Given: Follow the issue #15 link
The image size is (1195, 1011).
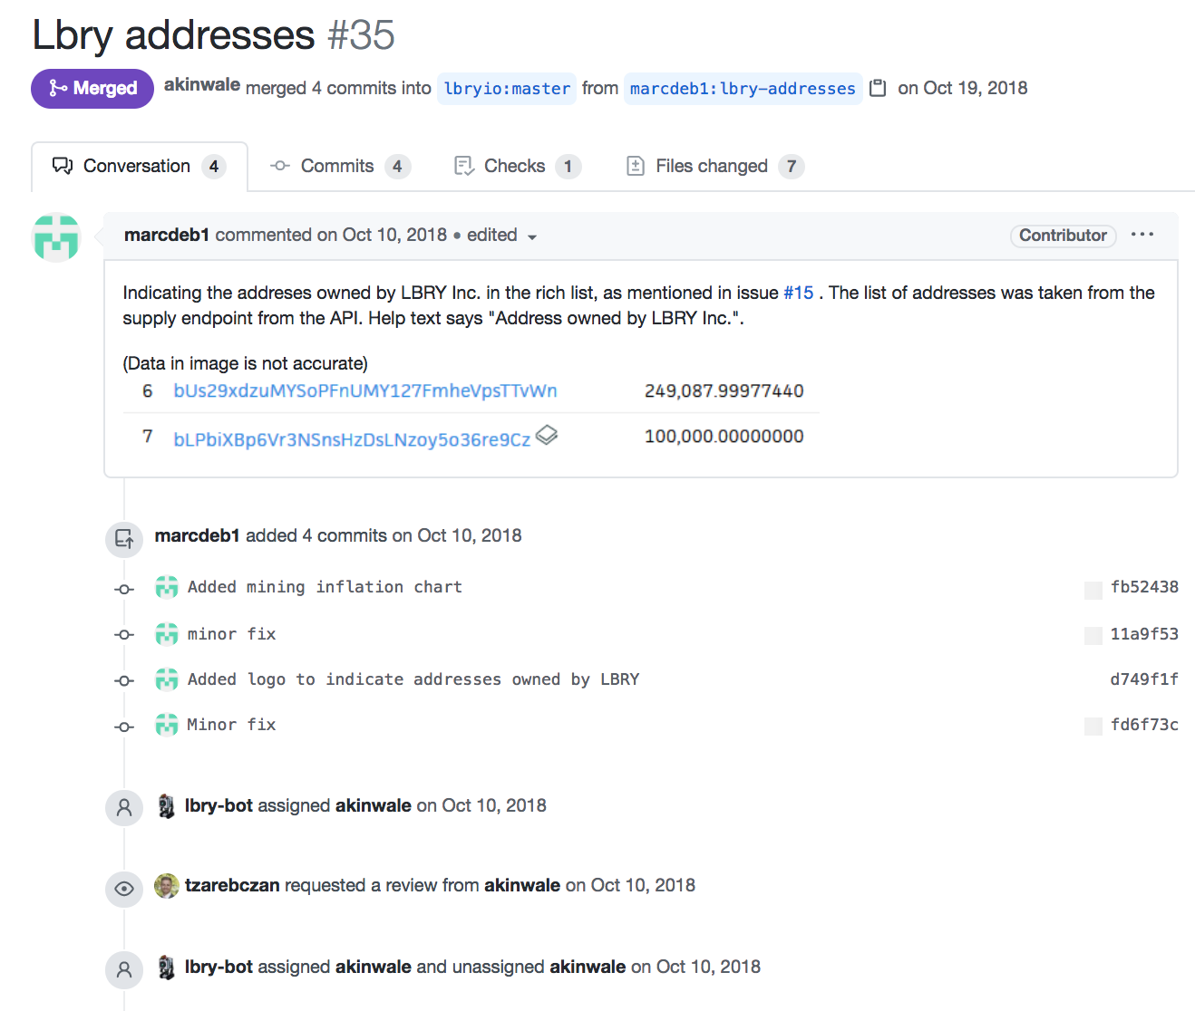Looking at the screenshot, I should [799, 293].
